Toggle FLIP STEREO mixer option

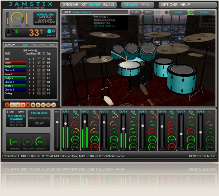click(x=16, y=116)
